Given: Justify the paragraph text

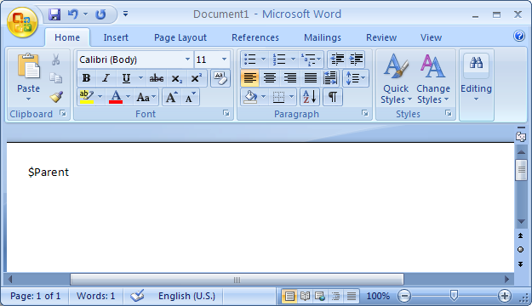Looking at the screenshot, I should [311, 78].
